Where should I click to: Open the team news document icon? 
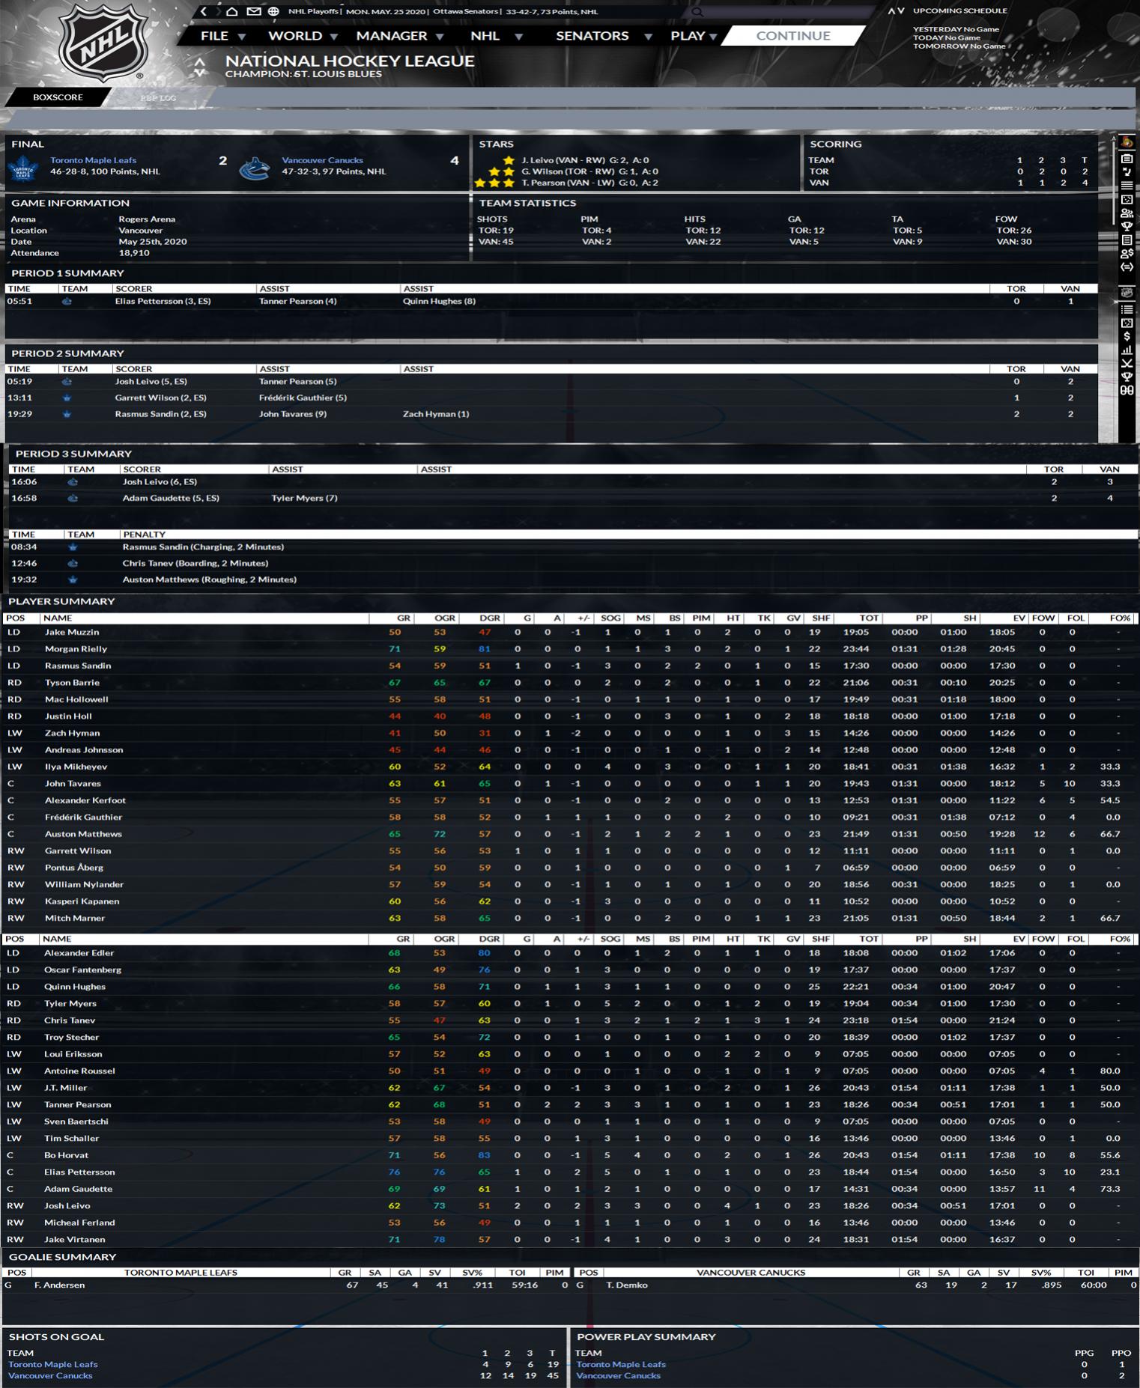pos(1127,240)
